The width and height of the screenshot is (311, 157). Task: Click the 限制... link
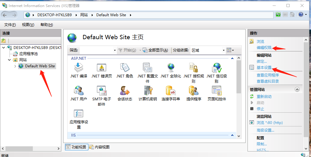tap(262, 144)
